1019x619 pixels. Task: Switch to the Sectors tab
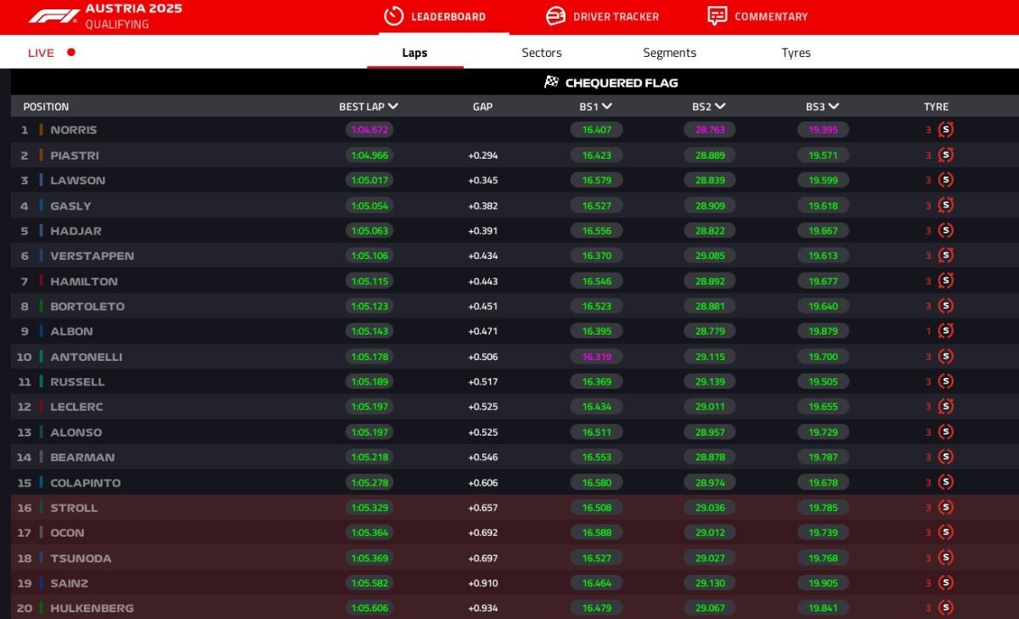click(542, 53)
